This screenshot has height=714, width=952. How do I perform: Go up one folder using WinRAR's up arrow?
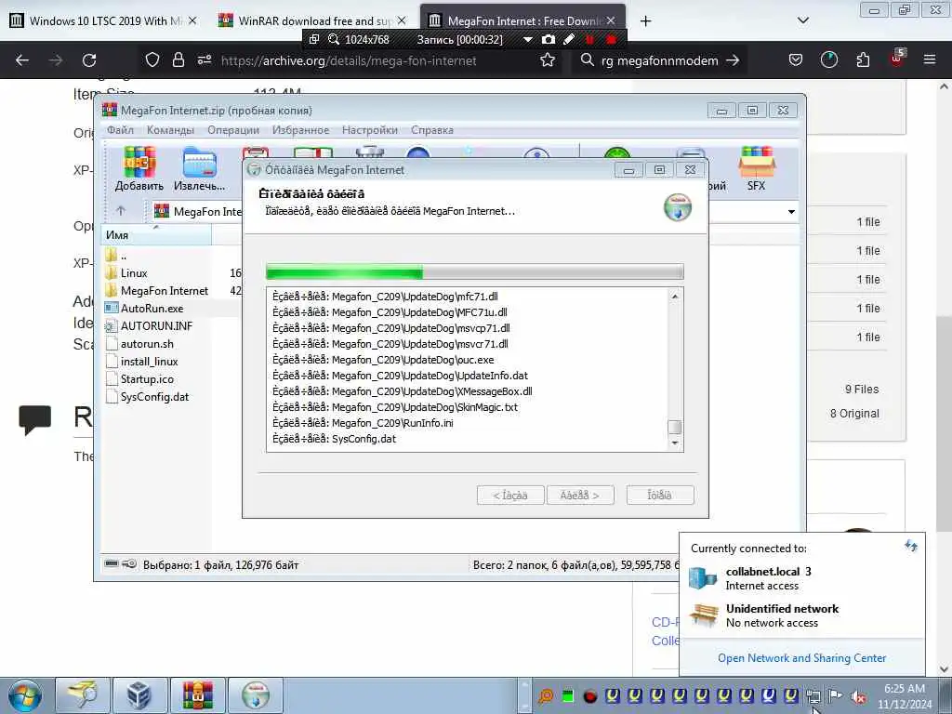click(x=121, y=211)
